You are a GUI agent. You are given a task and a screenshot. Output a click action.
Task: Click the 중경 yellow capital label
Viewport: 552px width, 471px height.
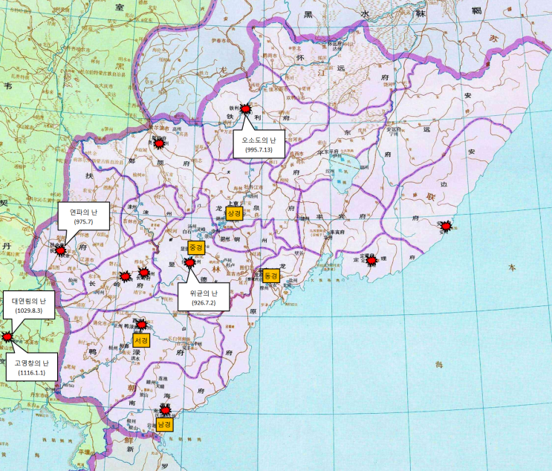point(196,248)
